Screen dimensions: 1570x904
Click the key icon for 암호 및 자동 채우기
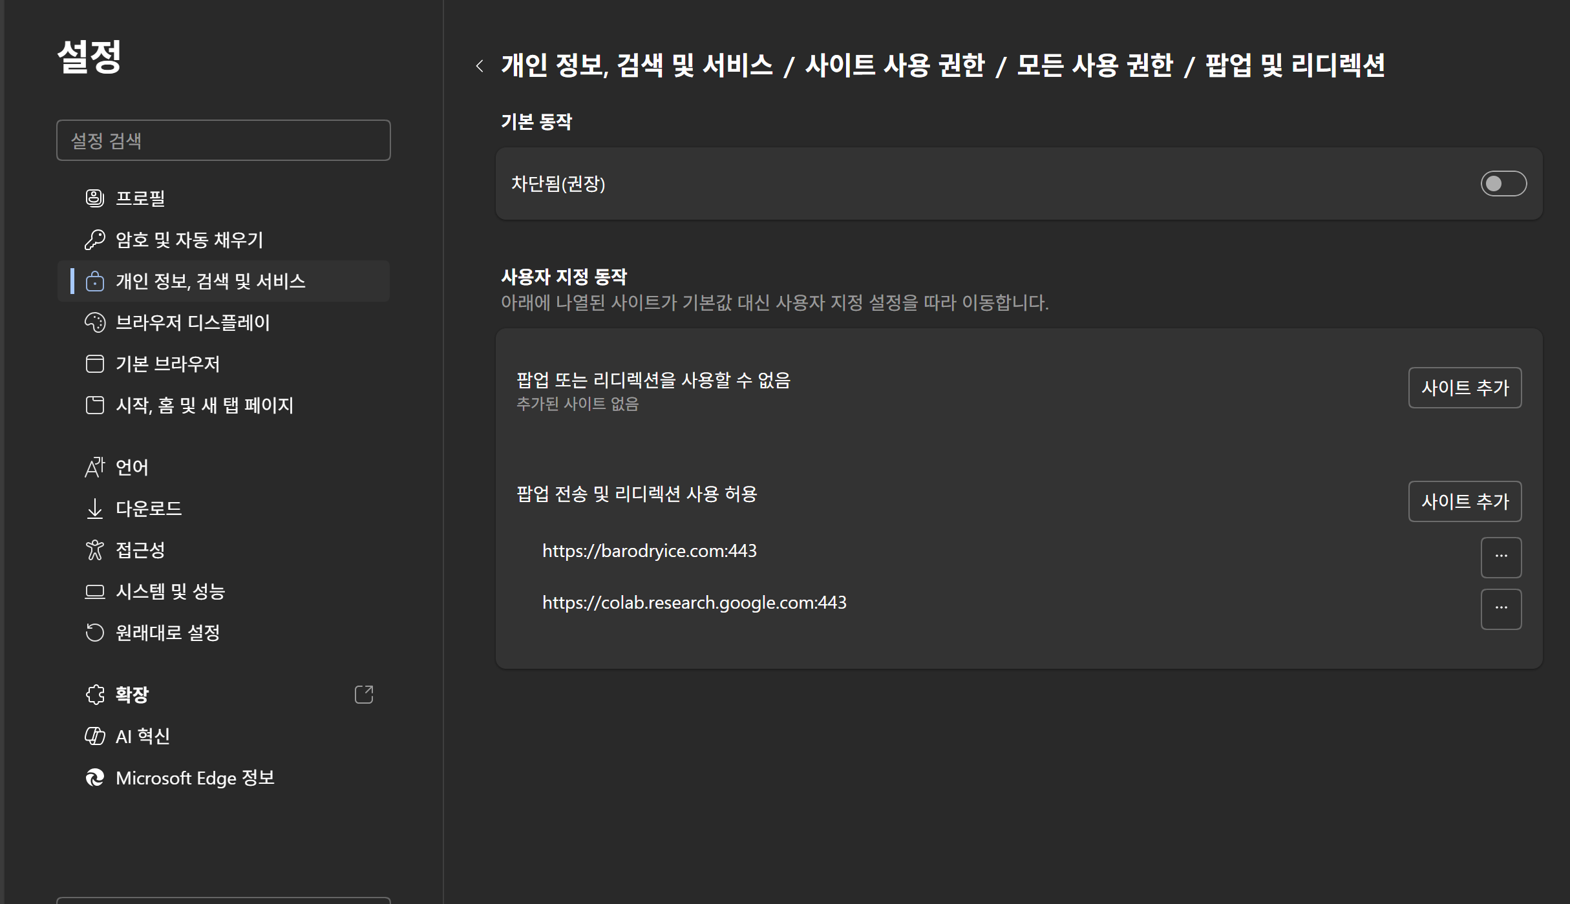[x=95, y=240]
